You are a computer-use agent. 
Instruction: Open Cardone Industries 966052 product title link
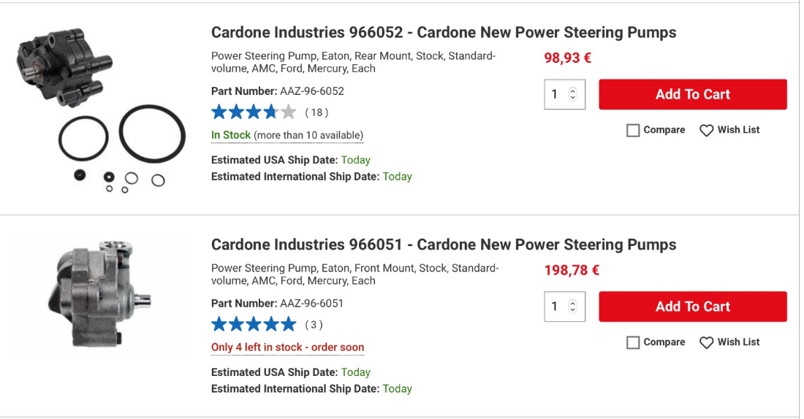click(443, 33)
